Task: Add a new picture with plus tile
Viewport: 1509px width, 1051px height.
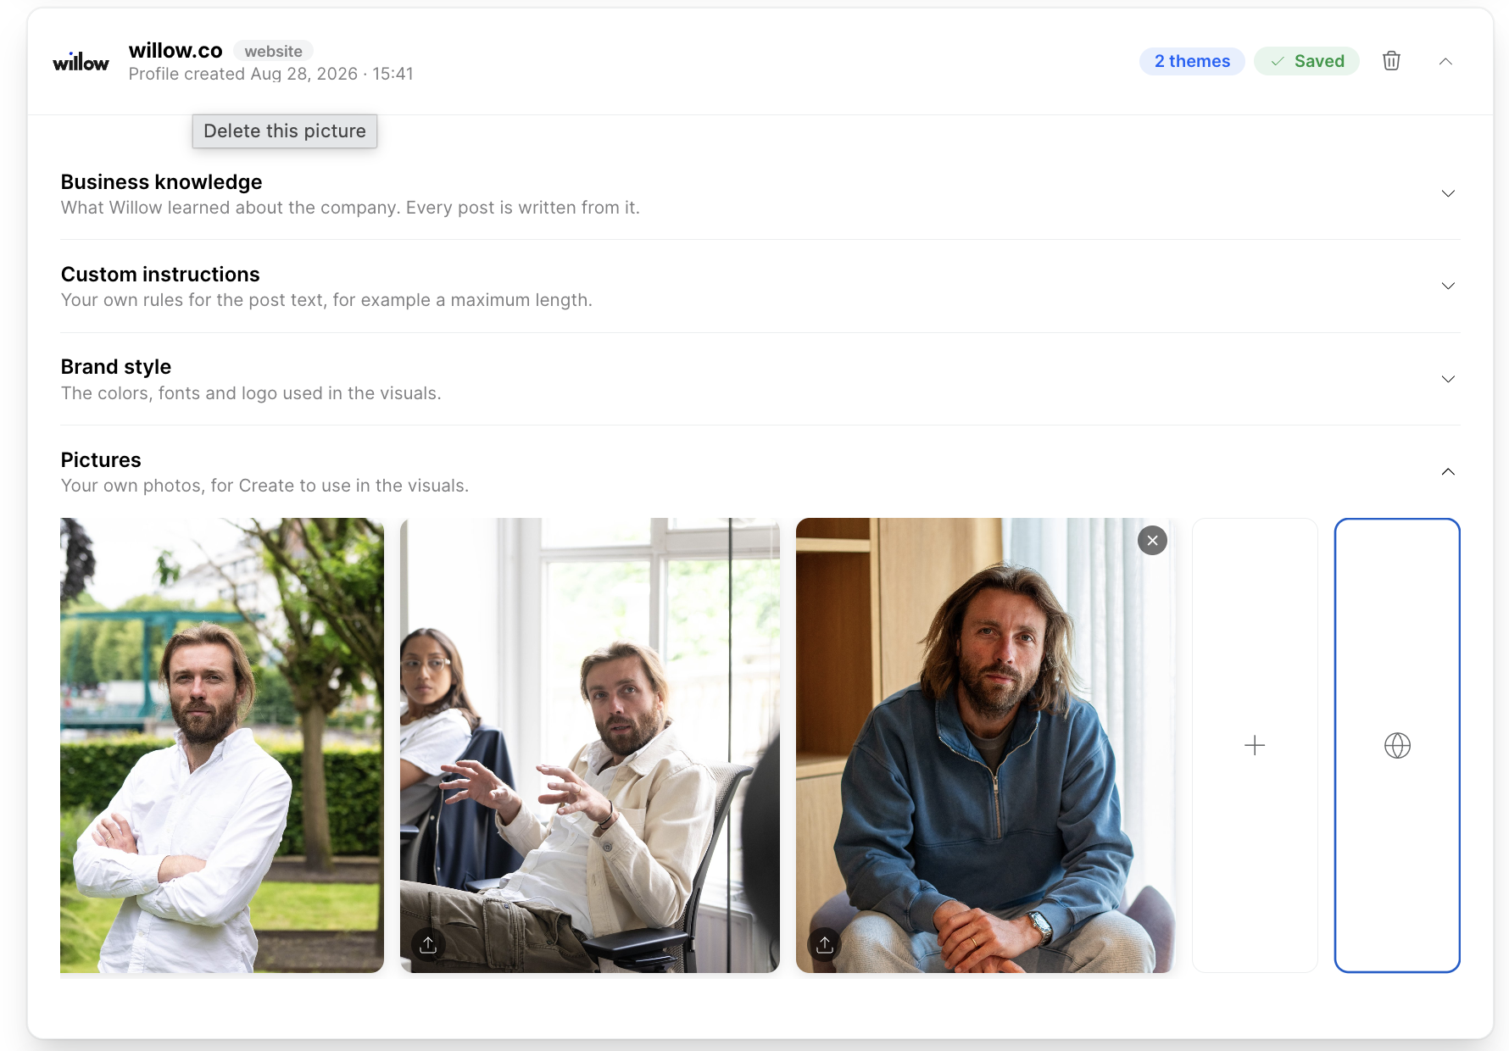Action: coord(1255,745)
